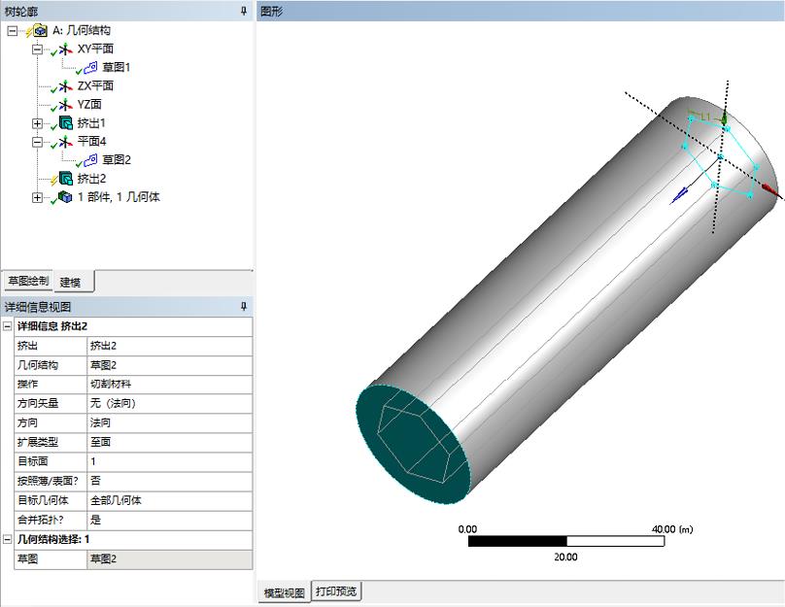This screenshot has height=607, width=785.
Task: Pin the 树轮廓 tree outline panel
Action: (x=244, y=11)
